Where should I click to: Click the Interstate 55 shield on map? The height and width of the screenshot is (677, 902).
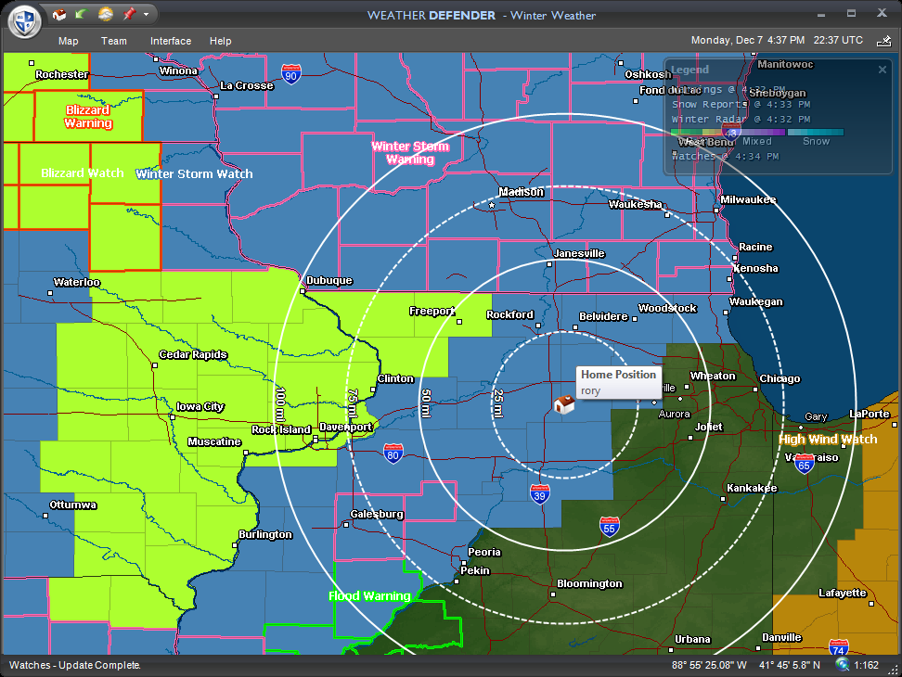click(609, 527)
